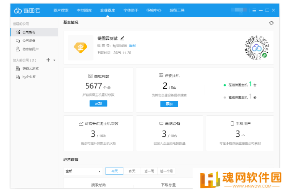
Task: Click the info icon next to 5677
Action: pos(109,88)
